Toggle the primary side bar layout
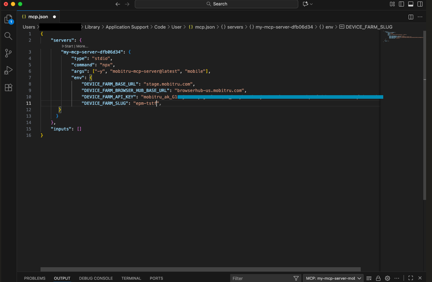Image resolution: width=432 pixels, height=282 pixels. (x=401, y=4)
